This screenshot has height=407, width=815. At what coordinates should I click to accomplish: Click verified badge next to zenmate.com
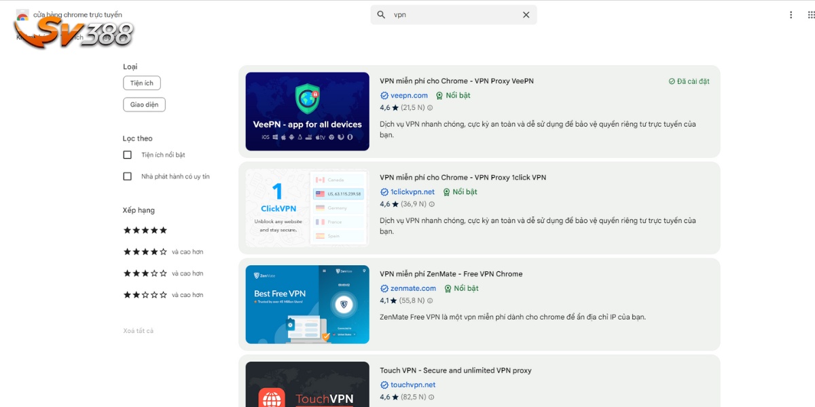(x=384, y=288)
